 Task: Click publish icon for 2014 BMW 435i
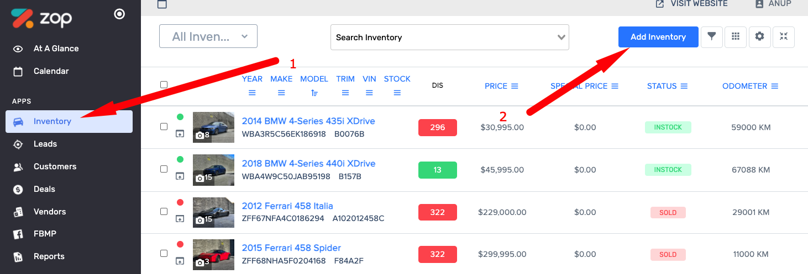click(x=180, y=133)
